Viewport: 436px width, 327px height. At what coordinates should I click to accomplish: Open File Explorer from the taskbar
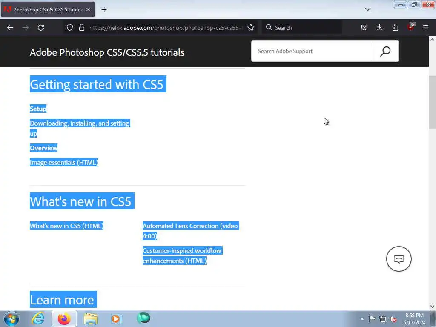[91, 318]
